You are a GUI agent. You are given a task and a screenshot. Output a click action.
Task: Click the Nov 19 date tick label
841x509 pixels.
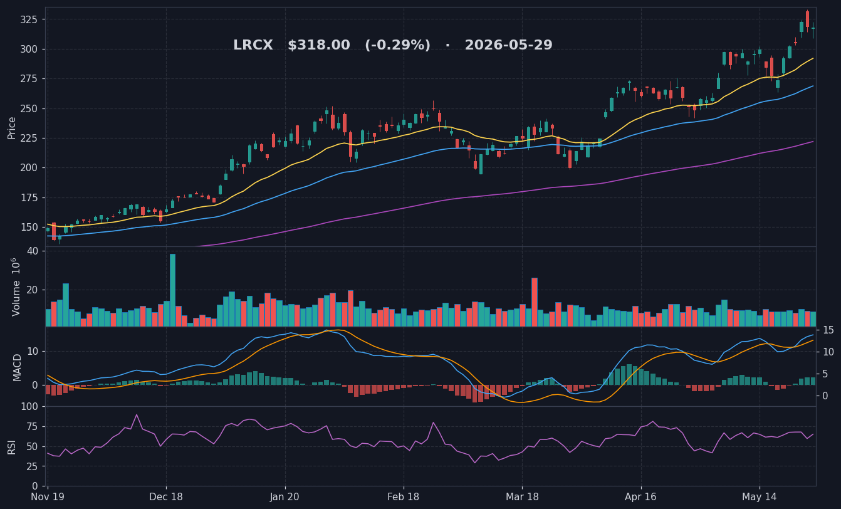[48, 496]
